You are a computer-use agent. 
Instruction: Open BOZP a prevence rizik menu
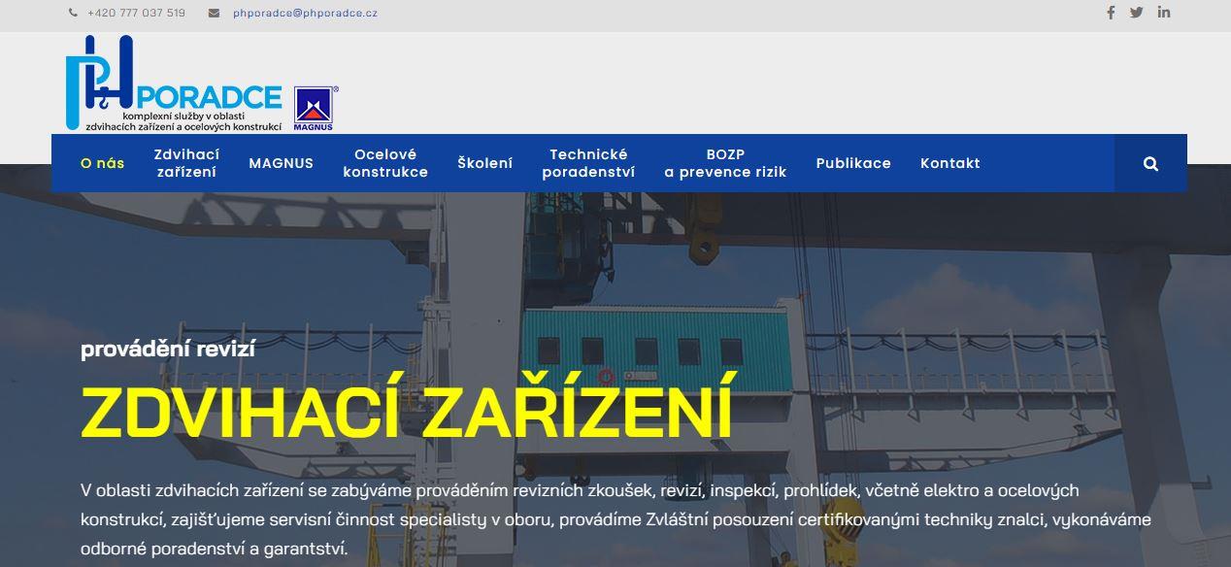click(725, 163)
